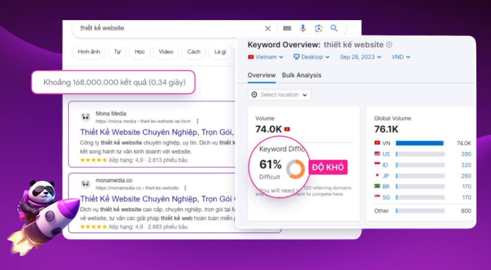The height and width of the screenshot is (270, 491).
Task: Click the monamedia.co panda favicon
Action: coord(85,184)
